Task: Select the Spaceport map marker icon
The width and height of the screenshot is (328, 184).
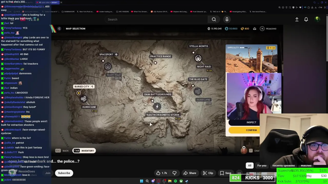Action: [x=108, y=67]
